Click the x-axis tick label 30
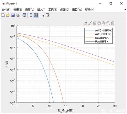 115,106
